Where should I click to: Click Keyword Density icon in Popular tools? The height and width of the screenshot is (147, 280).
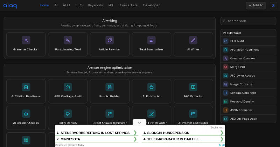[x=225, y=101]
